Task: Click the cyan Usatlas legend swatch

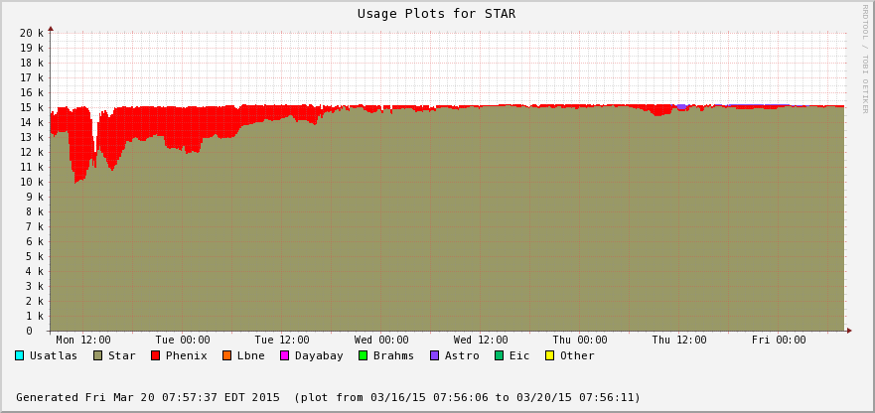Action: (x=20, y=355)
